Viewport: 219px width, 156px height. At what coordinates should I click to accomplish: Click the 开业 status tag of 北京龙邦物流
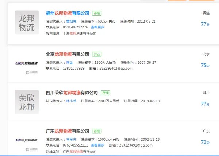97,54
